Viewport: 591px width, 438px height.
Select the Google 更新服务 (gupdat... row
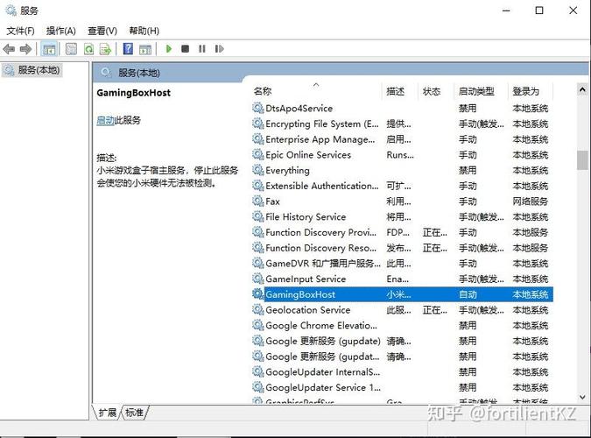(402, 357)
